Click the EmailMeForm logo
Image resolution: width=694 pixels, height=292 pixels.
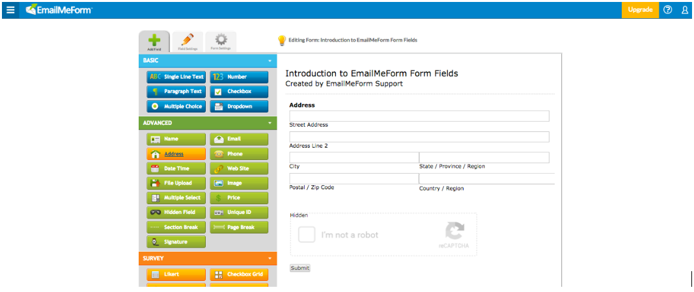[x=59, y=10]
